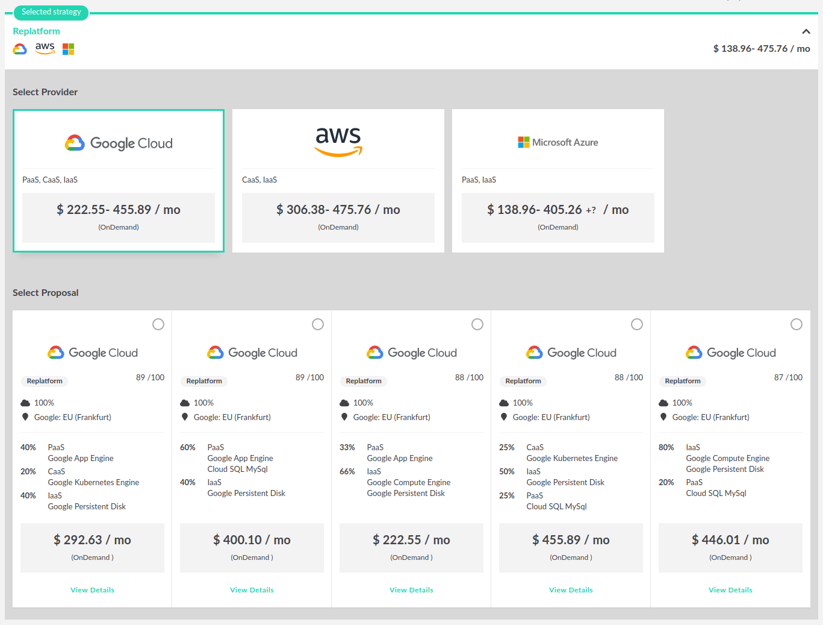Select the Microsoft Azure provider card
Screen dimensions: 823x625
pos(558,181)
